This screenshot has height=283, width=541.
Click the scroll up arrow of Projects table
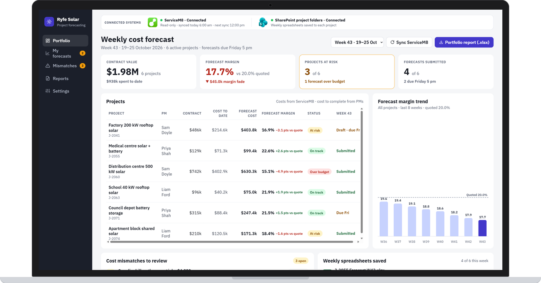pos(361,109)
